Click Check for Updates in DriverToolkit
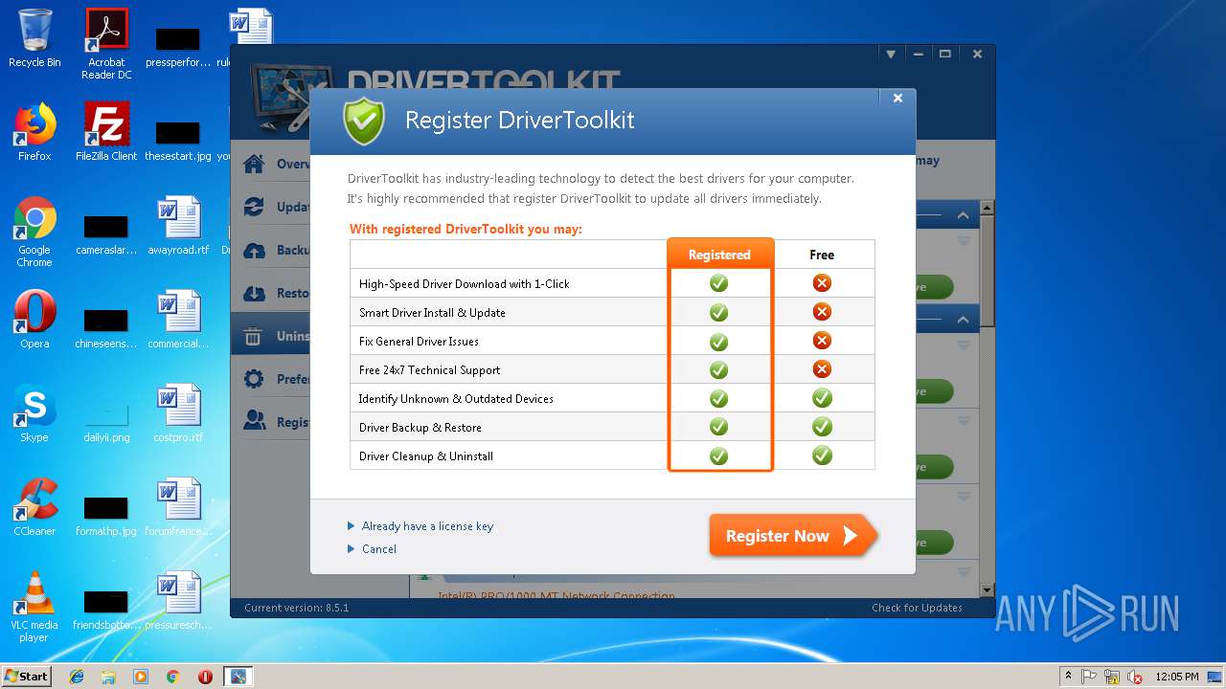The image size is (1226, 689). coord(917,608)
